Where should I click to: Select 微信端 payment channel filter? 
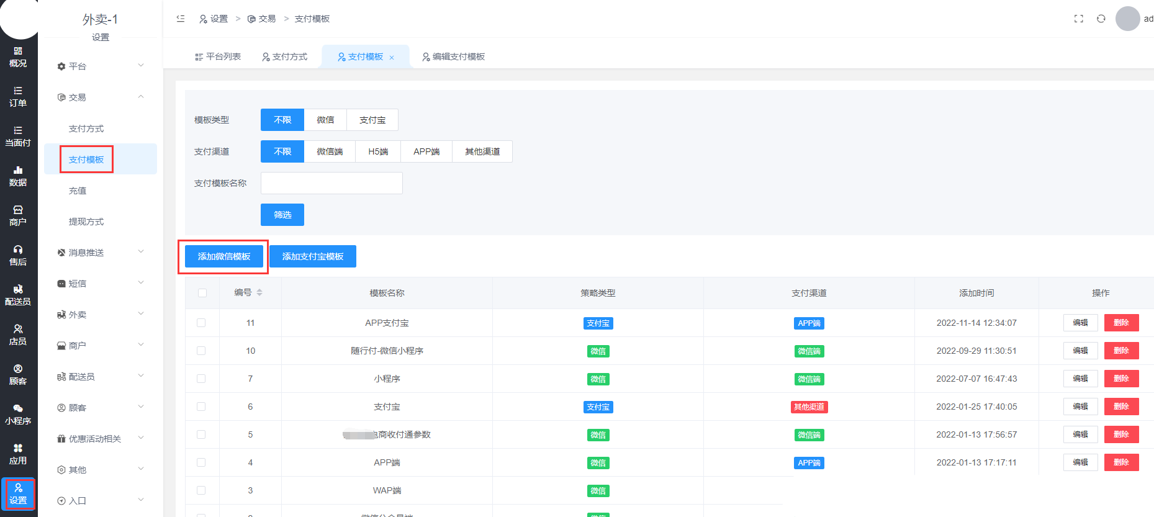pyautogui.click(x=330, y=151)
